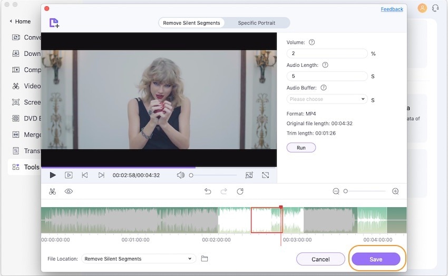Click the play-in-frame preview icon
Viewport: 448px width, 276px height.
69,175
